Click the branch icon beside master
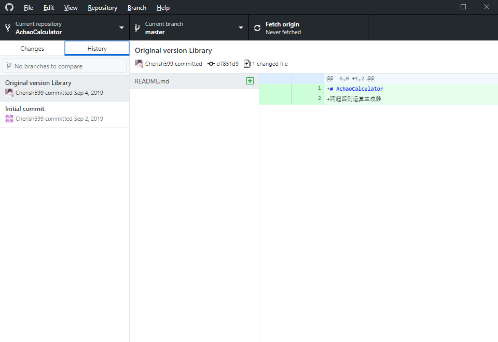Screen dimensions: 498x342 tap(137, 28)
